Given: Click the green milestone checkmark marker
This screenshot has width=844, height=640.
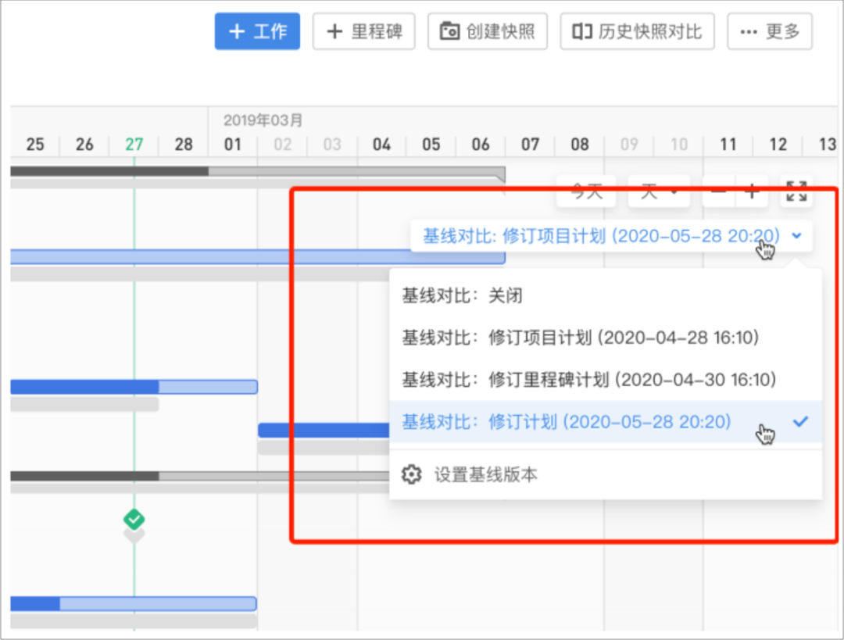Looking at the screenshot, I should pyautogui.click(x=134, y=519).
